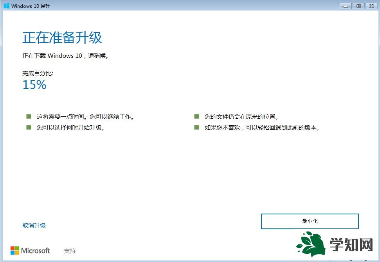Click the "正在准备升级" heading

62,37
